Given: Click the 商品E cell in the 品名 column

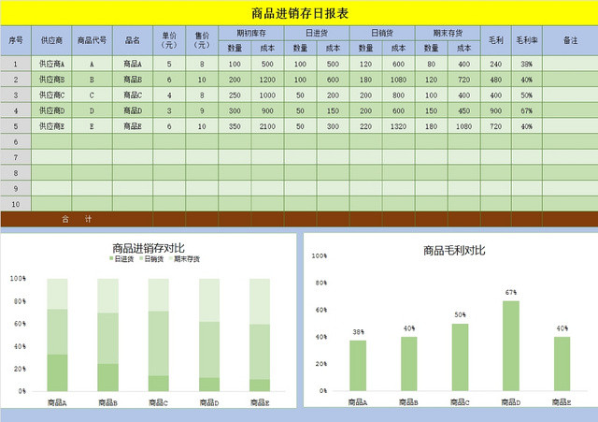Looking at the screenshot, I should 133,126.
